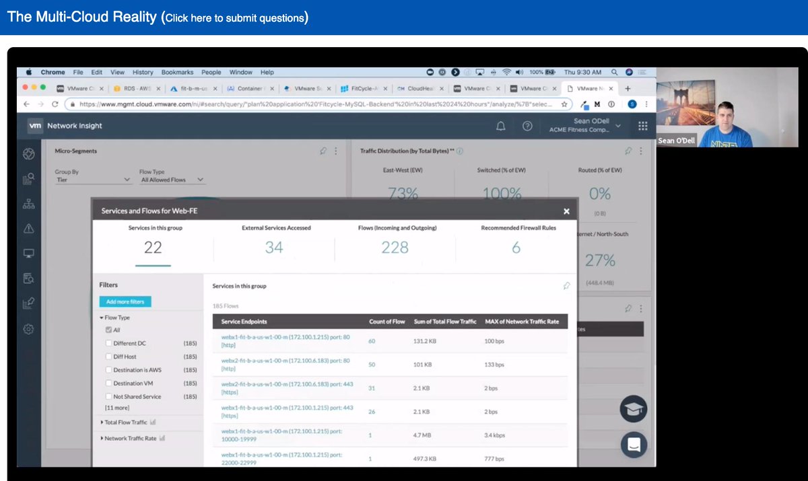Open flow count 60 link
This screenshot has width=808, height=481.
pos(372,341)
